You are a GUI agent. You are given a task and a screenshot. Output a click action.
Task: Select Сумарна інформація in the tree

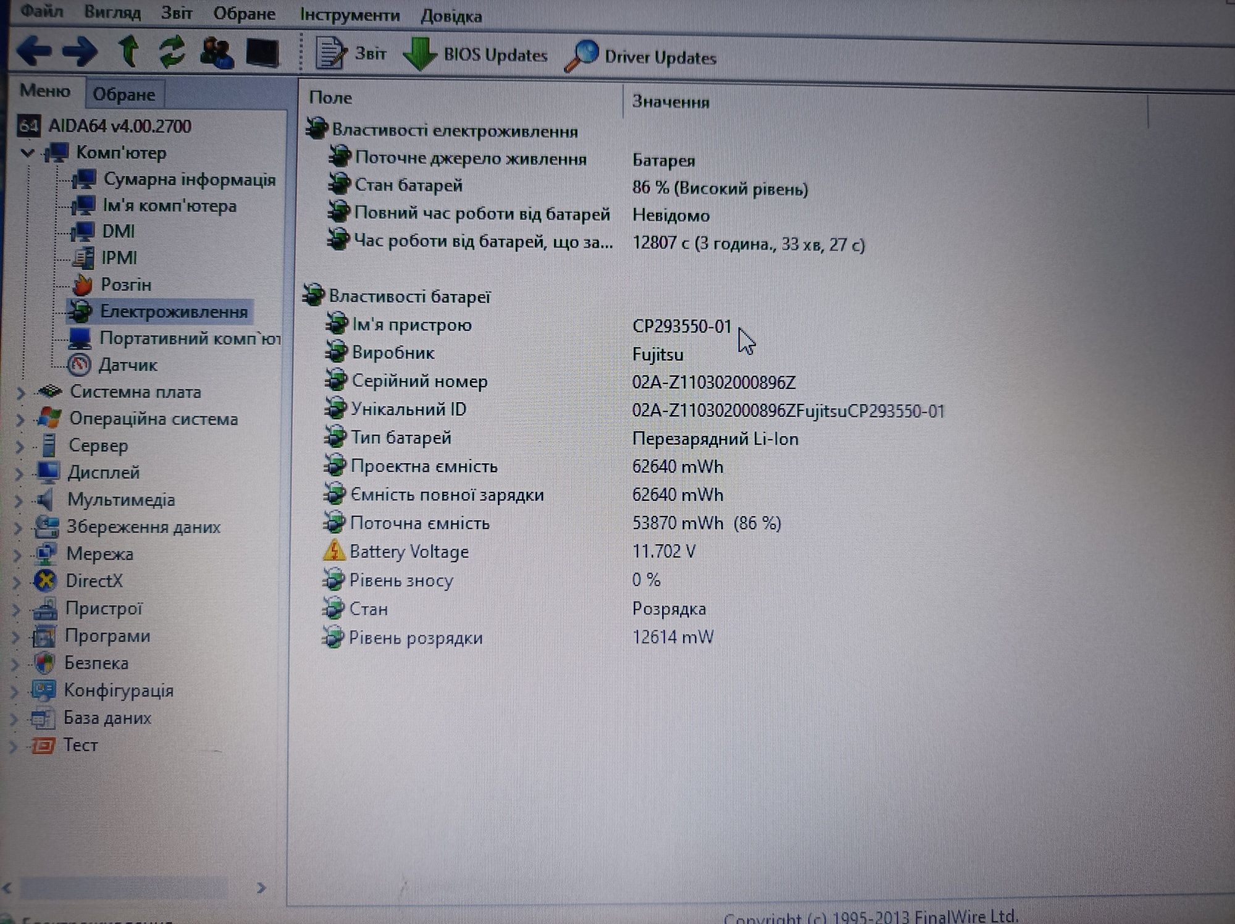[189, 180]
